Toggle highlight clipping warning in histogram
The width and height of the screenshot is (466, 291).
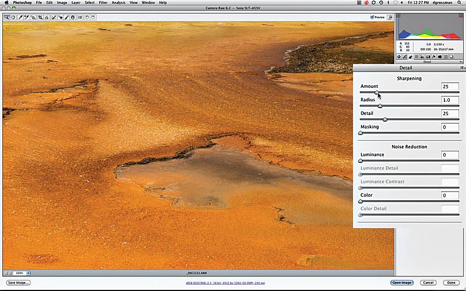(x=461, y=16)
